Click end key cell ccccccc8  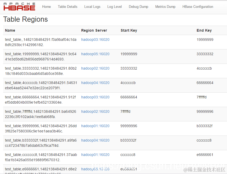pyautogui.click(x=204, y=140)
